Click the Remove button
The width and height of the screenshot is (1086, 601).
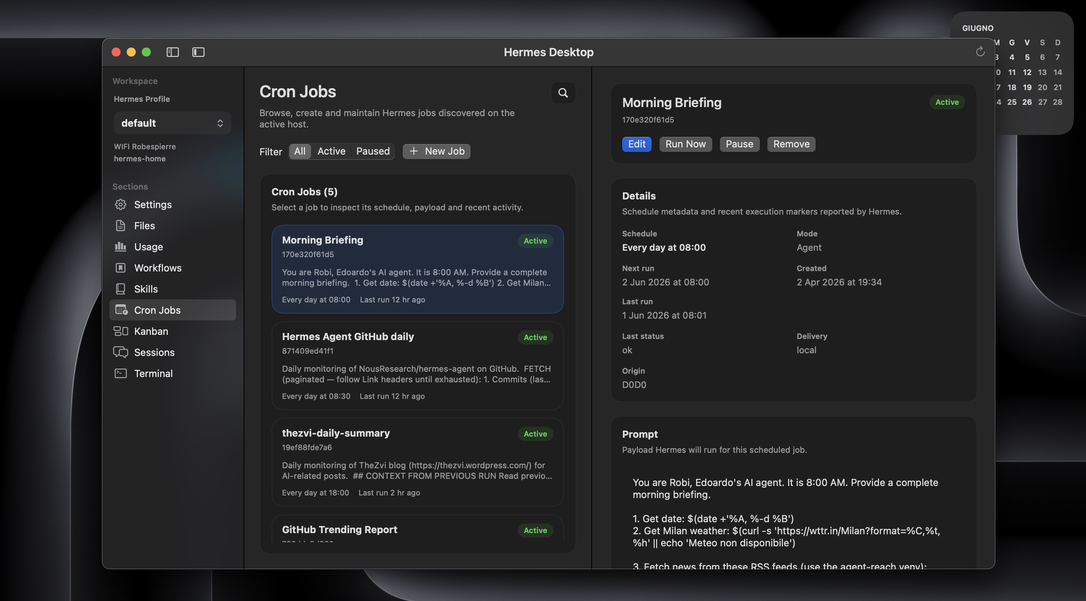tap(791, 144)
